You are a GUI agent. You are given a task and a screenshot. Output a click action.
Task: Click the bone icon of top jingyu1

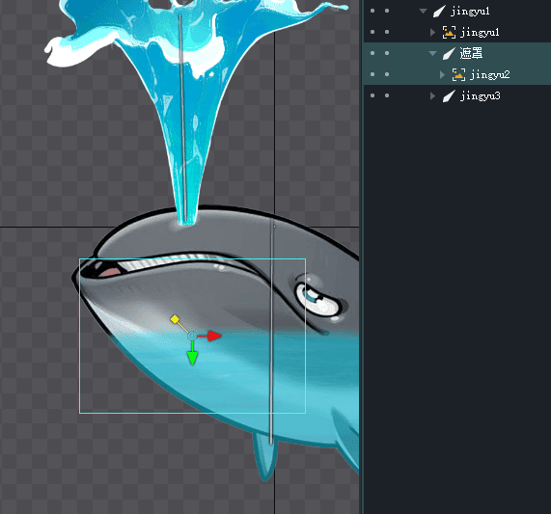pyautogui.click(x=439, y=12)
